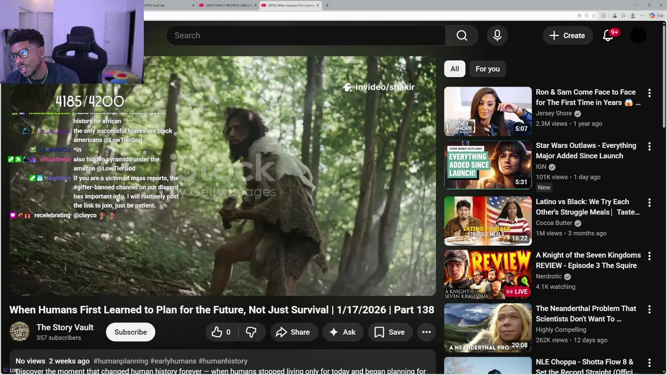Screen dimensions: 667x375
Task: Open options for the Latino vs Black video
Action: 649,203
